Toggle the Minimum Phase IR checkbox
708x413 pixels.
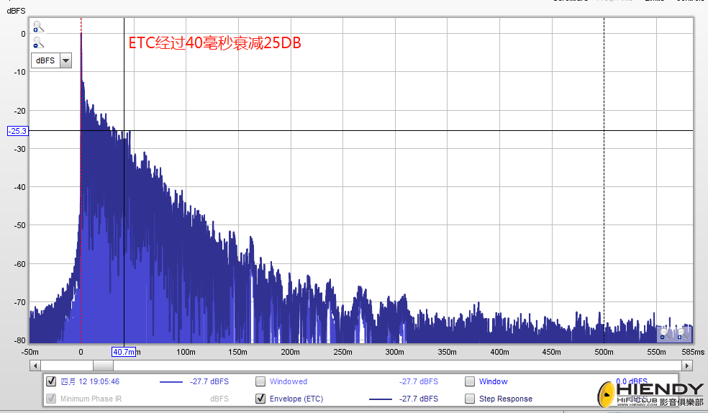coord(51,399)
